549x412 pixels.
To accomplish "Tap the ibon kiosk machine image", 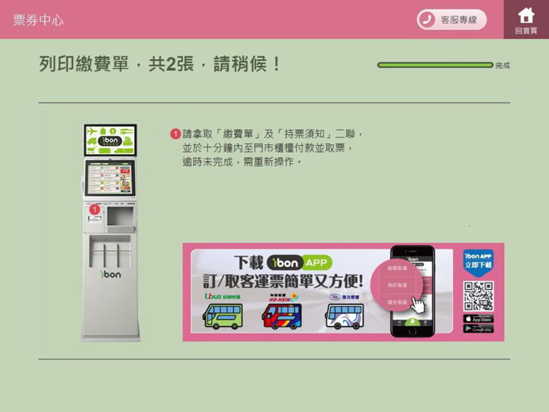I will click(111, 232).
